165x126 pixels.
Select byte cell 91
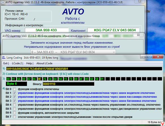(13, 79)
